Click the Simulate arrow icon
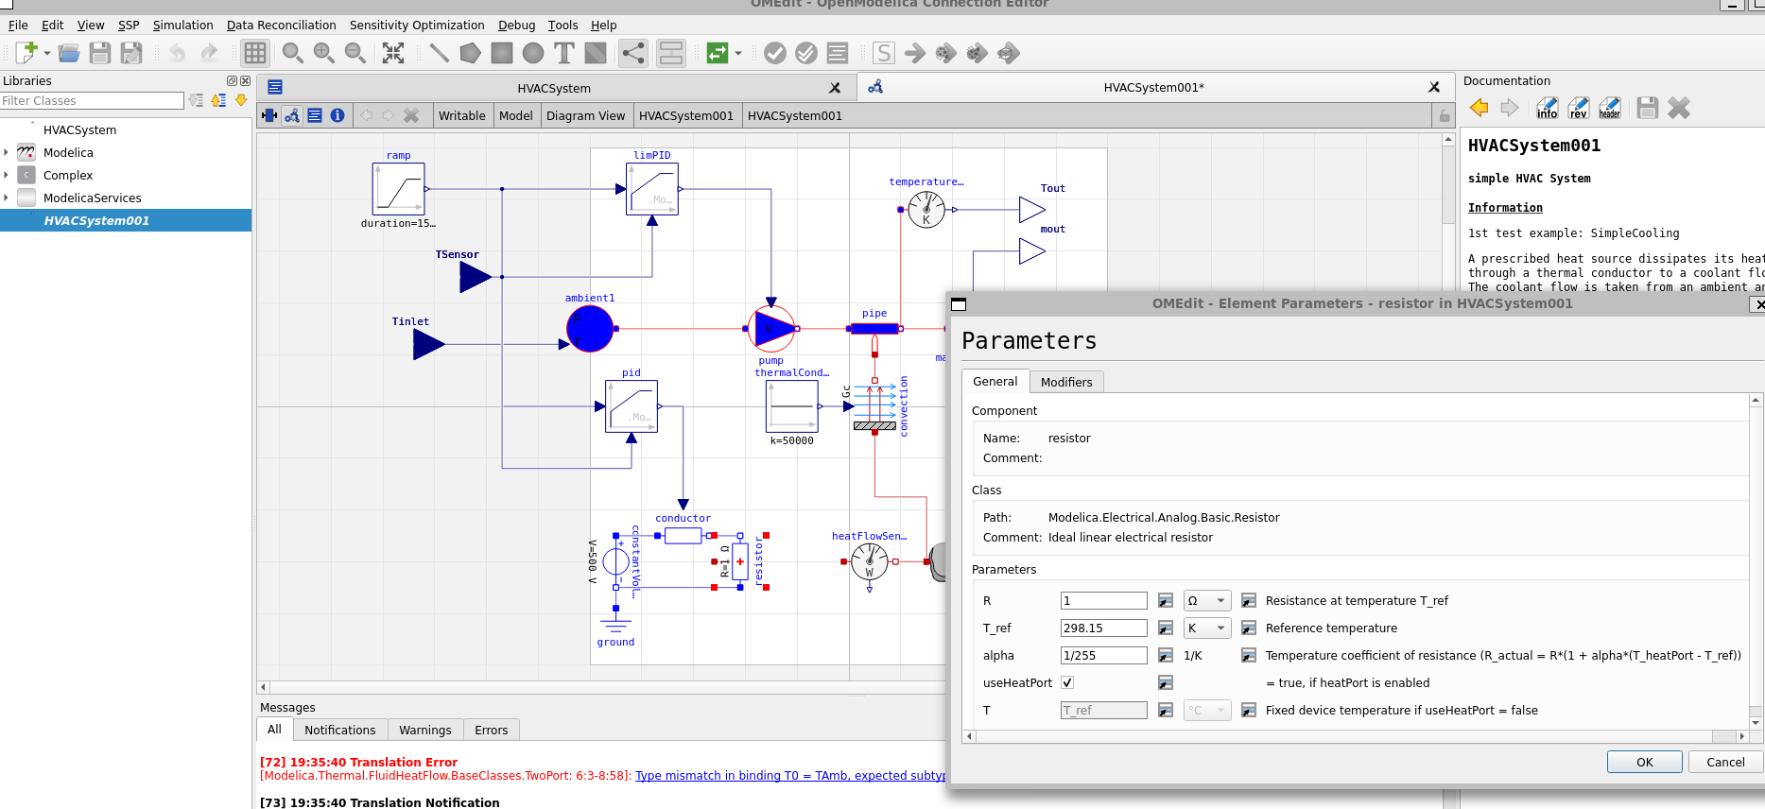The height and width of the screenshot is (809, 1765). pos(915,53)
